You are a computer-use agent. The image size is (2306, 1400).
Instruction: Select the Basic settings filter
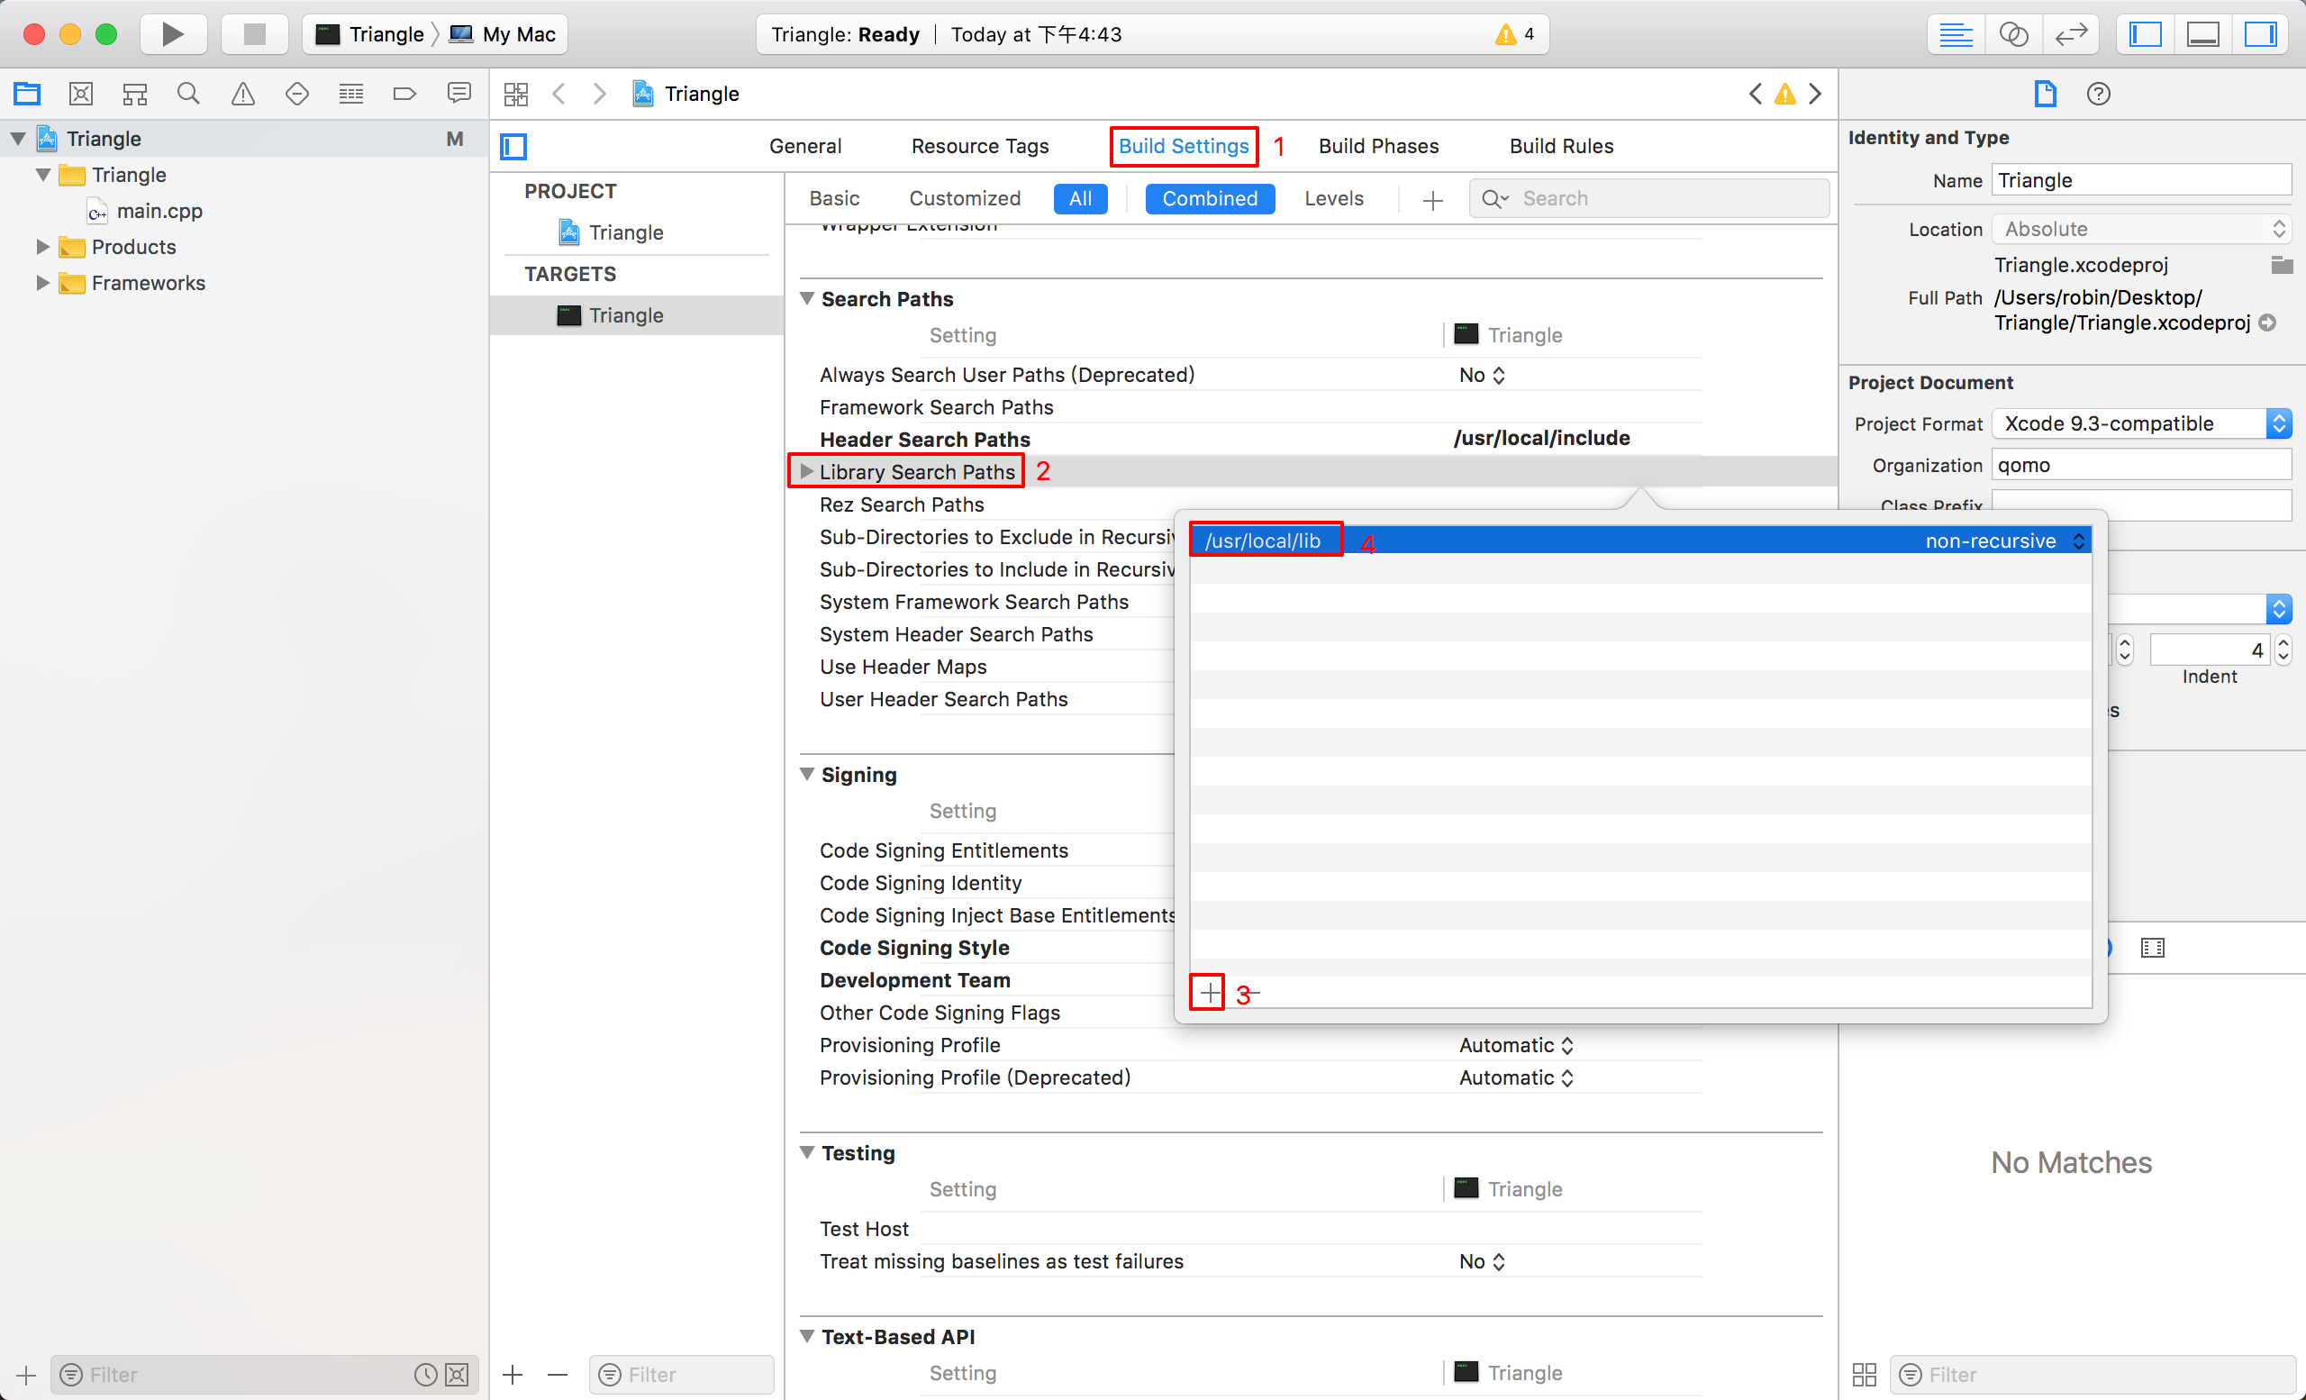click(834, 198)
